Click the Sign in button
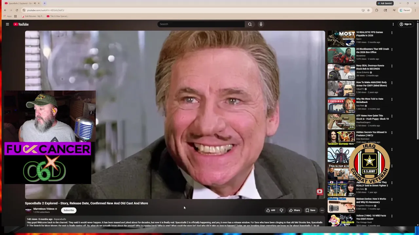The height and width of the screenshot is (235, 419). pos(405,24)
